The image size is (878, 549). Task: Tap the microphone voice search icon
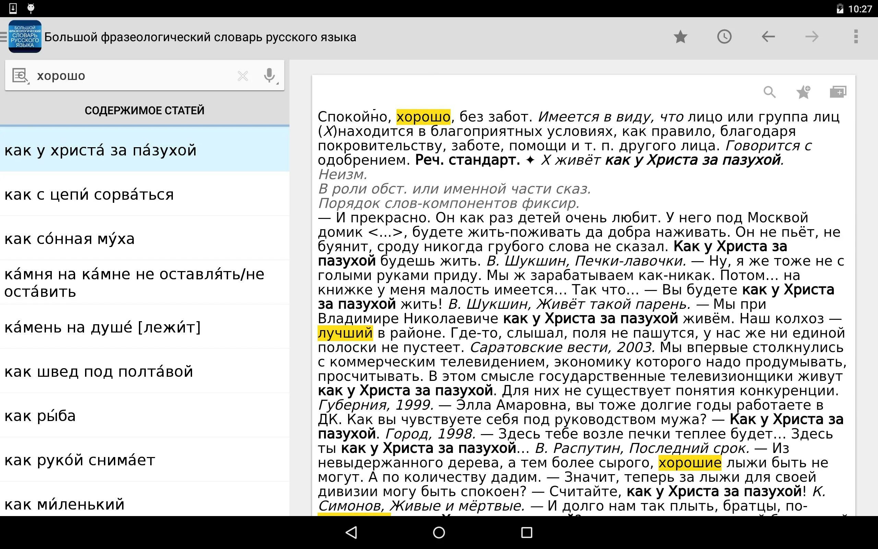269,75
